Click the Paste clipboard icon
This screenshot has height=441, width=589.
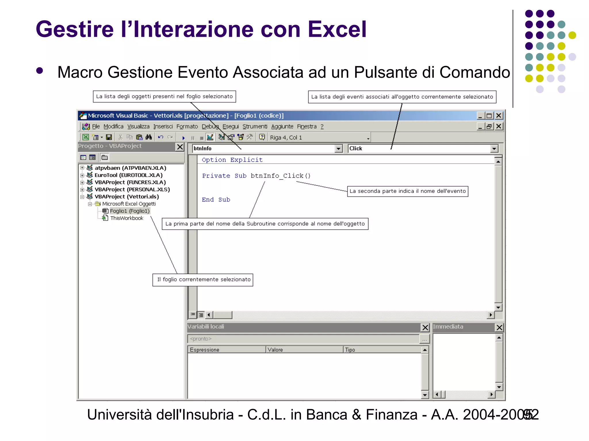139,137
